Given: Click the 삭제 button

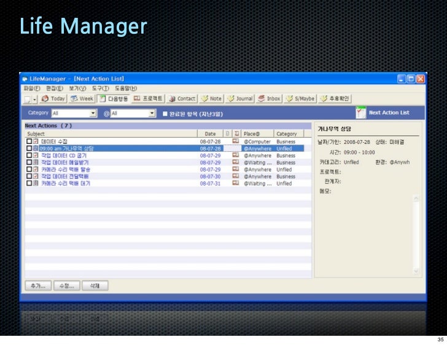Looking at the screenshot, I should [x=95, y=285].
